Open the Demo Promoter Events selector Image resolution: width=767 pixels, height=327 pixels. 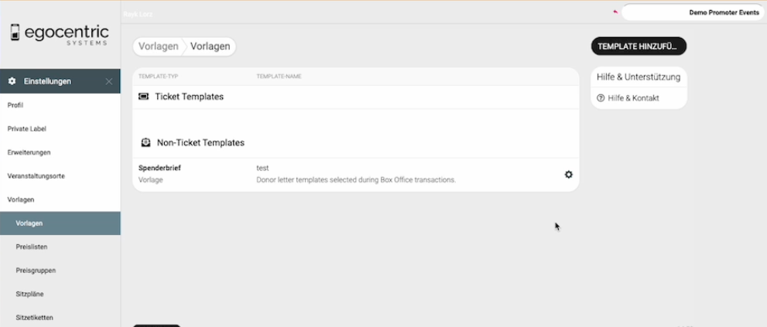click(x=692, y=12)
